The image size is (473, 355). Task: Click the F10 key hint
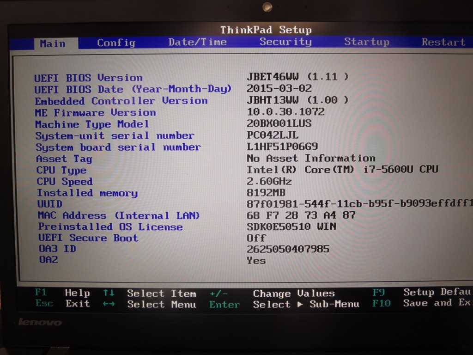382,303
